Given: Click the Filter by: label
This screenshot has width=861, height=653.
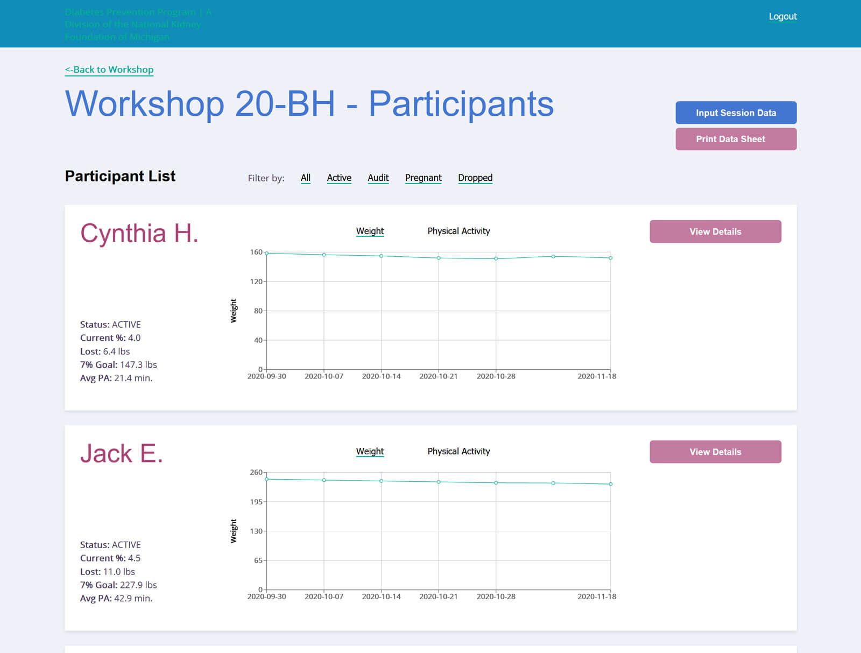Looking at the screenshot, I should click(x=266, y=178).
